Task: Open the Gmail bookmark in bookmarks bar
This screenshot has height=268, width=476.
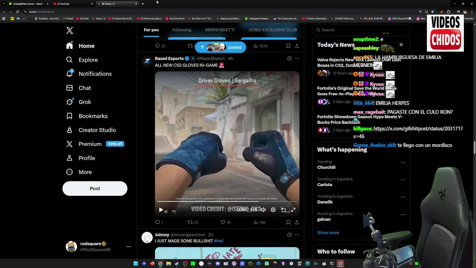Action: [68, 18]
